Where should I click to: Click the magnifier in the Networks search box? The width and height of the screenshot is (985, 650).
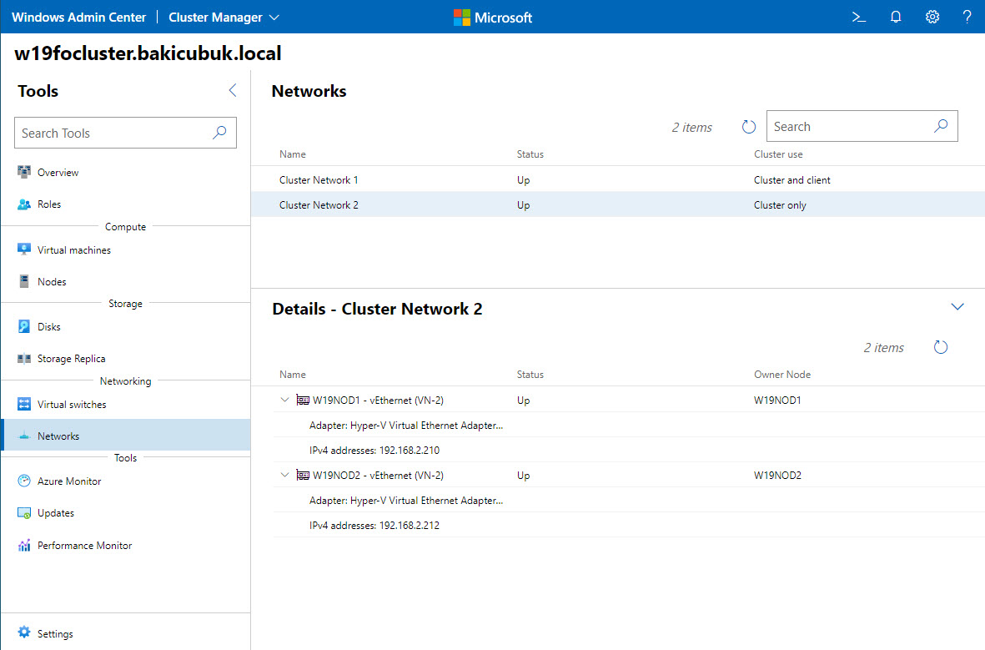941,126
